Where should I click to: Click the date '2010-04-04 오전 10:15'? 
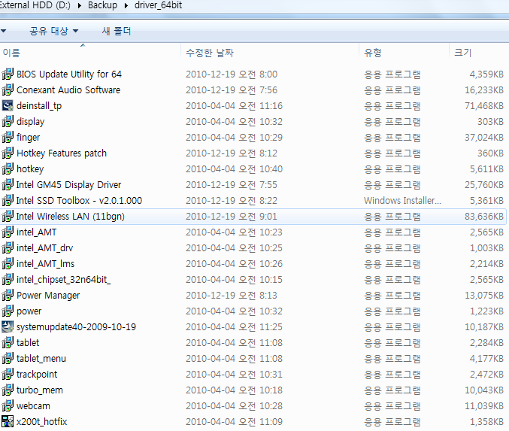[234, 280]
